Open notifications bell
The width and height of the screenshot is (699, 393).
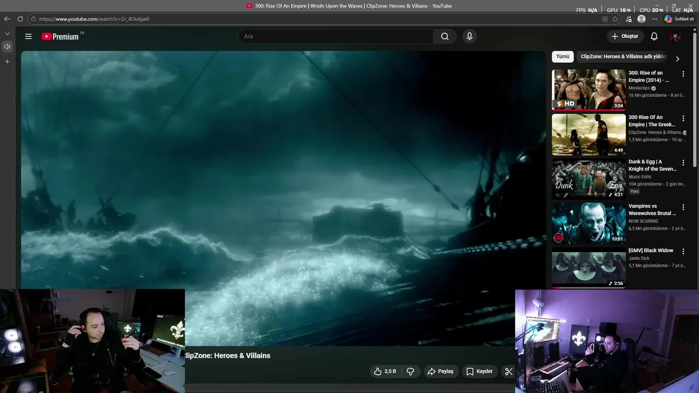point(654,37)
